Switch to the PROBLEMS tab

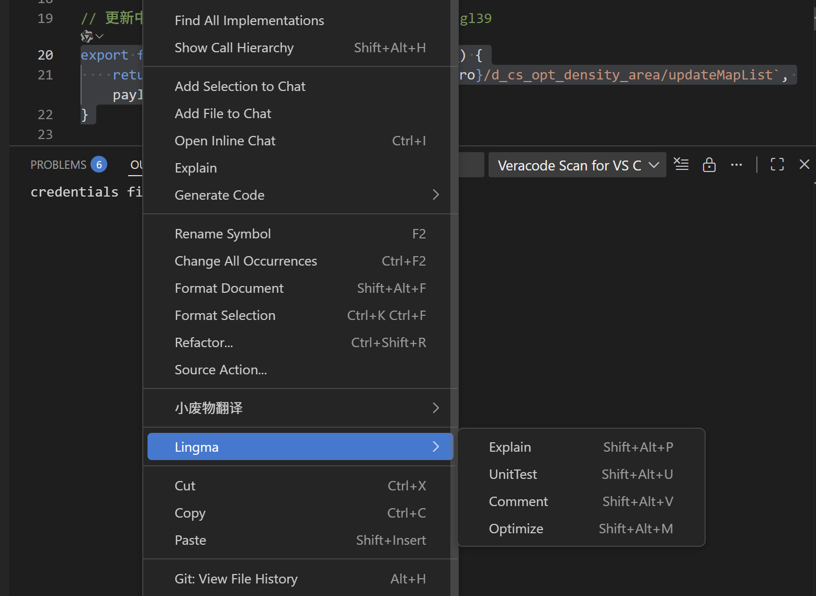[58, 165]
